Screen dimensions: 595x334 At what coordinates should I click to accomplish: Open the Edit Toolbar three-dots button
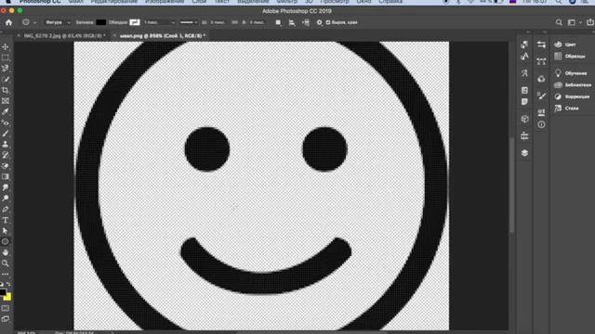tap(6, 274)
